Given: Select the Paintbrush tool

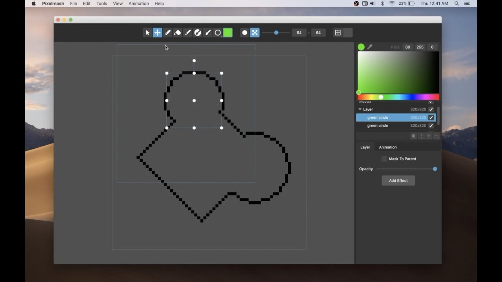Looking at the screenshot, I should click(208, 33).
